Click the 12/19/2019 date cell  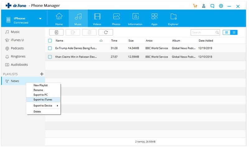(x=205, y=48)
